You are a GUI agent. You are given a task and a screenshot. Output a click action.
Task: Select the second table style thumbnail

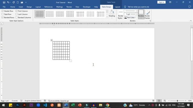50,14
